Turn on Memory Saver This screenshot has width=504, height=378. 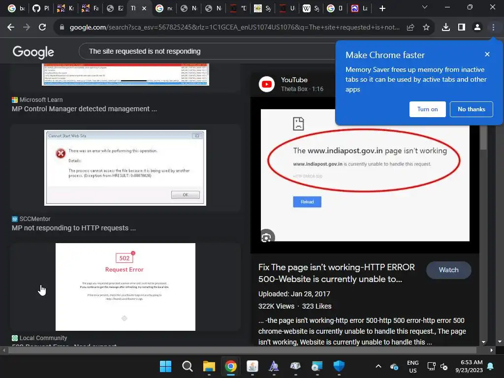click(428, 109)
